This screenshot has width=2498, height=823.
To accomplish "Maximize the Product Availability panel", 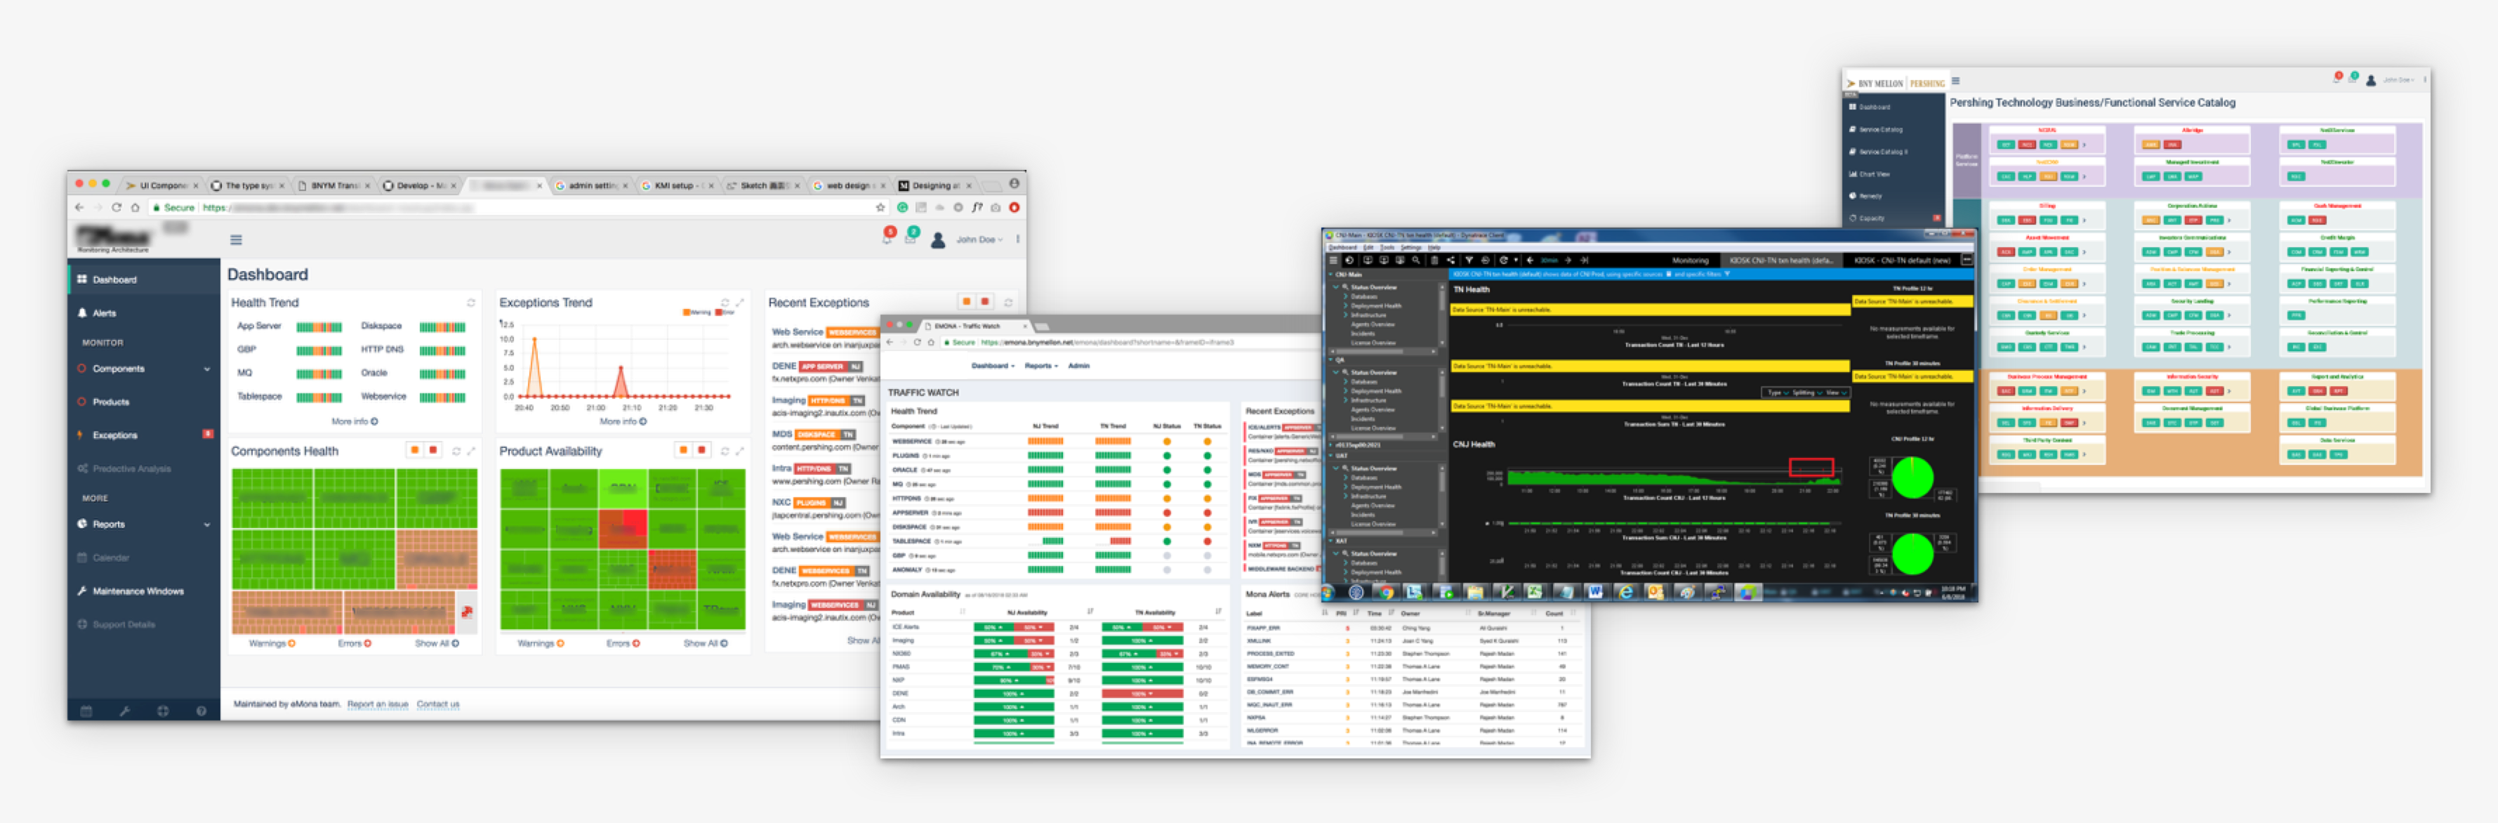I will pyautogui.click(x=740, y=451).
